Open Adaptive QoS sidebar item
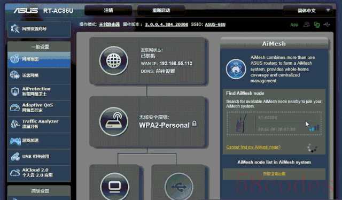This screenshot has width=342, height=200. pyautogui.click(x=39, y=107)
